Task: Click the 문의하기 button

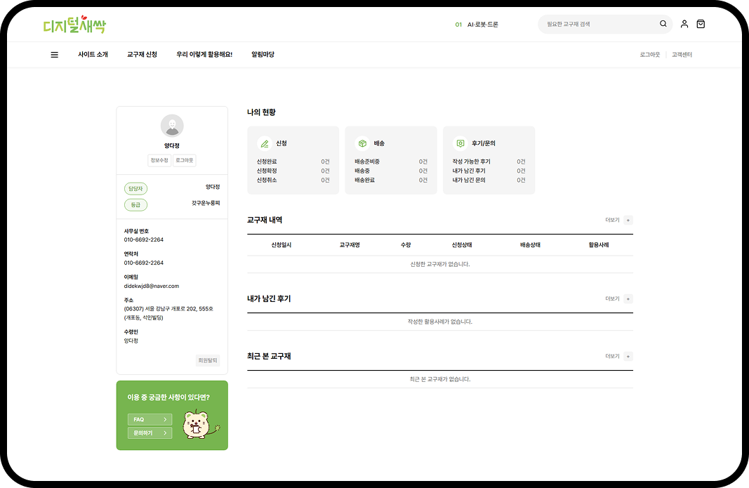Action: pyautogui.click(x=150, y=433)
